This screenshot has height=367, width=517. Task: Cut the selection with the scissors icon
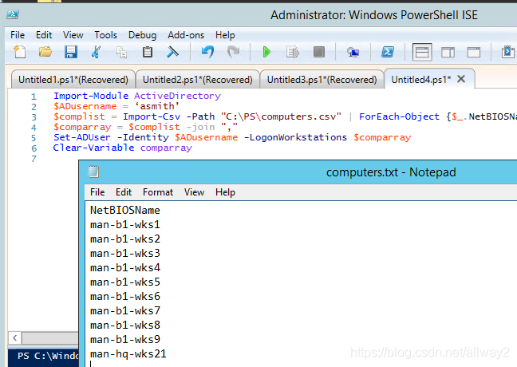click(96, 52)
